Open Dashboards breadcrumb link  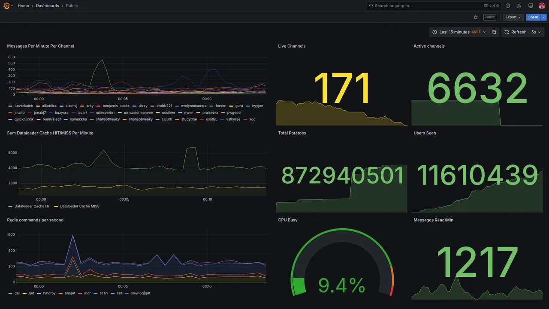point(48,6)
